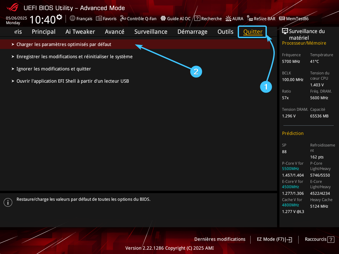Click the AURA text label
339x254 pixels.
(x=238, y=19)
